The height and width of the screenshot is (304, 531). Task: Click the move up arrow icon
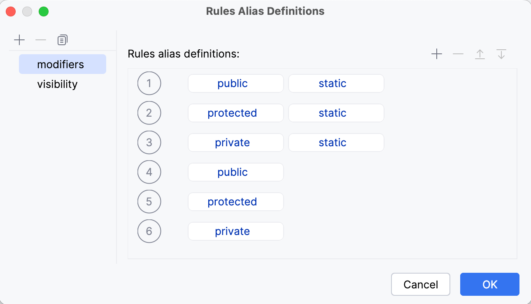(480, 54)
